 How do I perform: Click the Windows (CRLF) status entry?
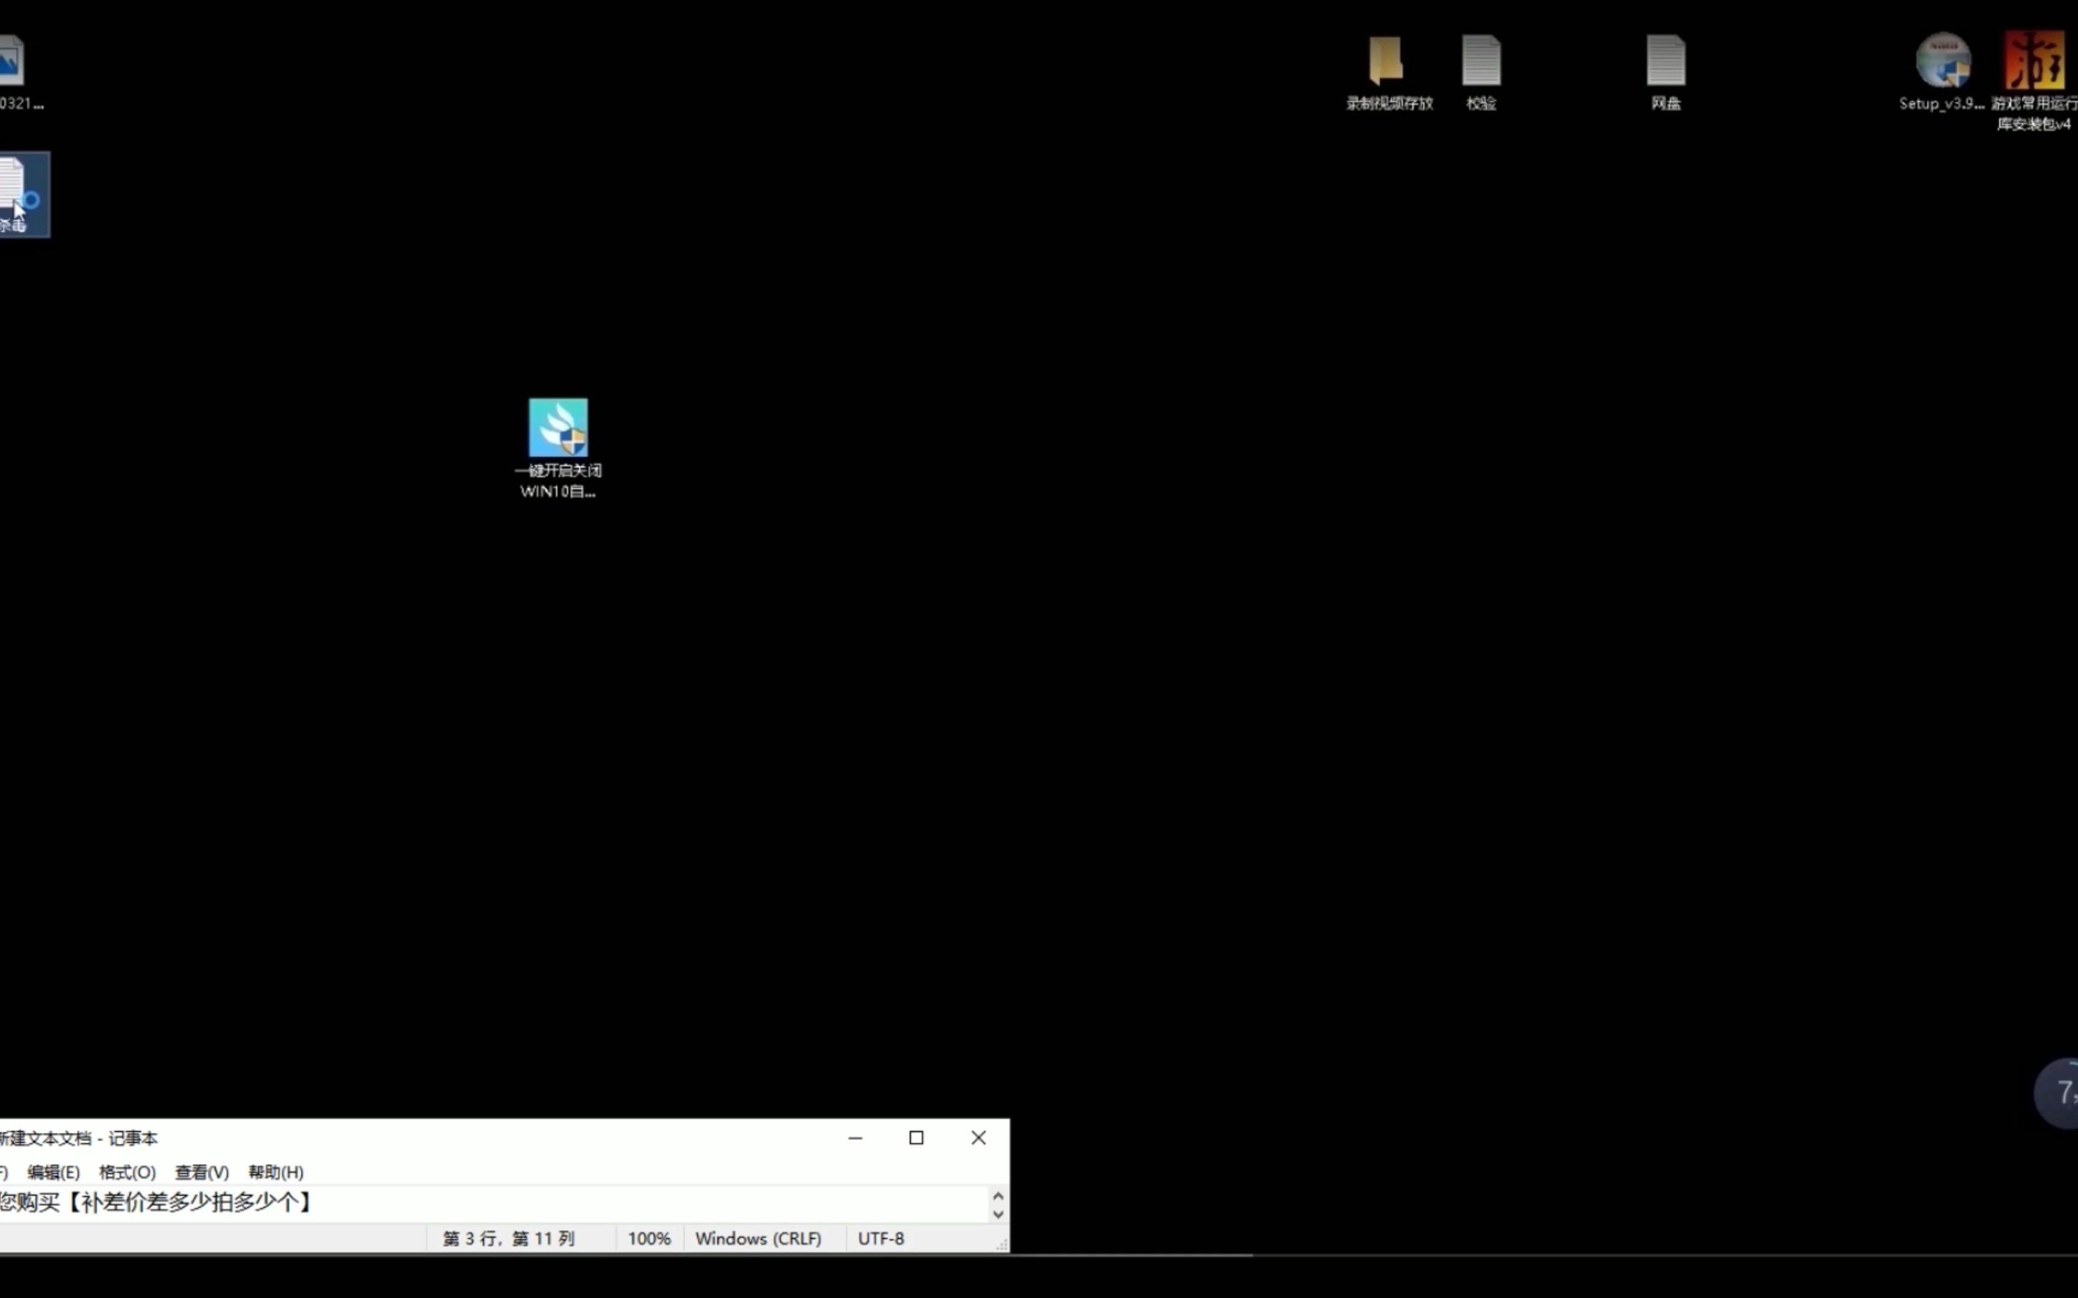758,1239
